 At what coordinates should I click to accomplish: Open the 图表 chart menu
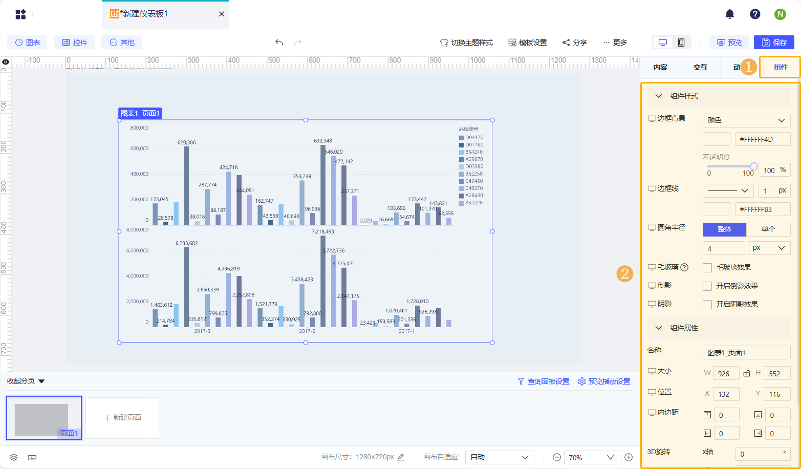[x=27, y=42]
